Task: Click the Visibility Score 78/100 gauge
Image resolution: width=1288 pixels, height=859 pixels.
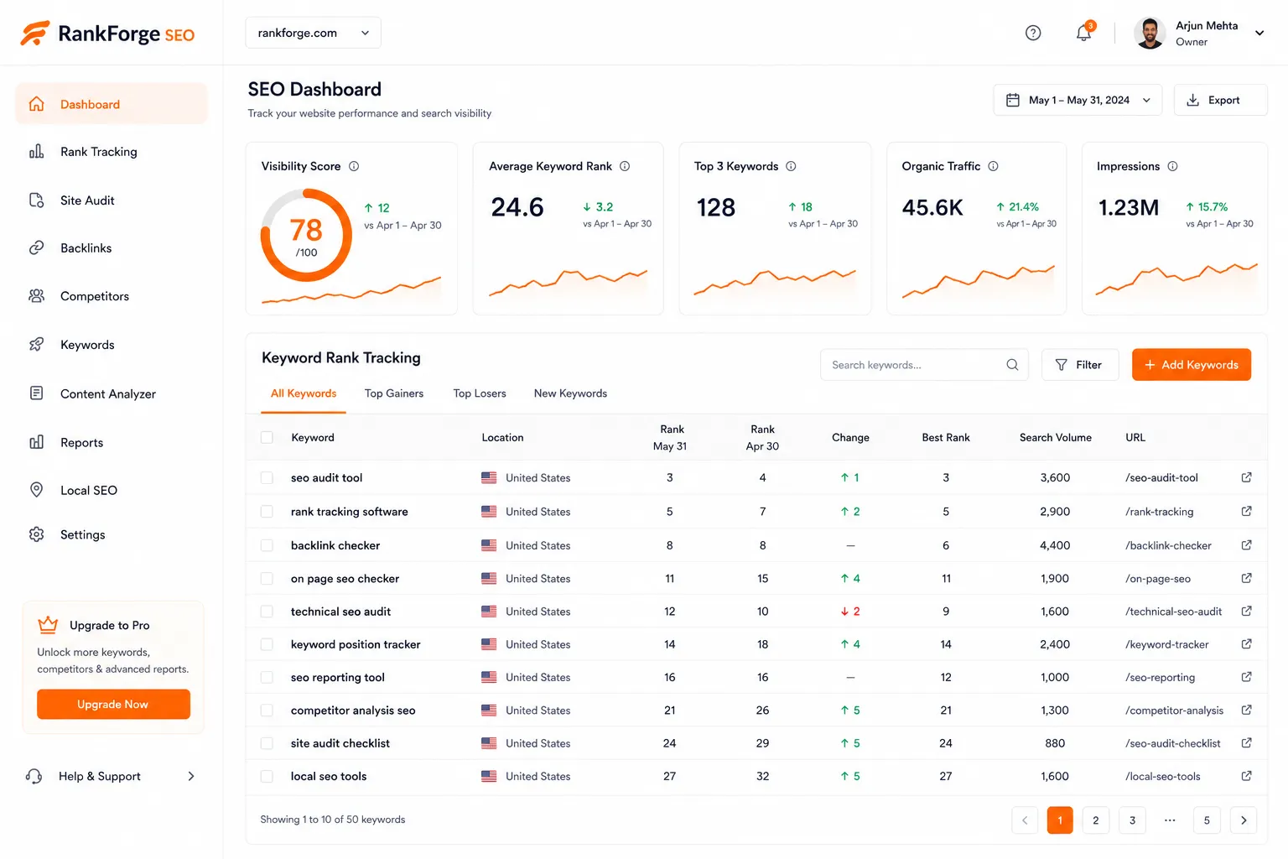Action: (x=306, y=235)
